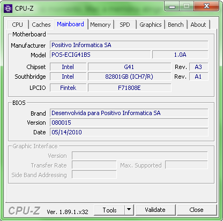
Task: Click the disabled maximize button
Action: (x=187, y=6)
